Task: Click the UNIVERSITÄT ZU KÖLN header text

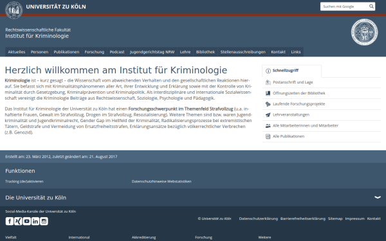Action: coord(56,6)
